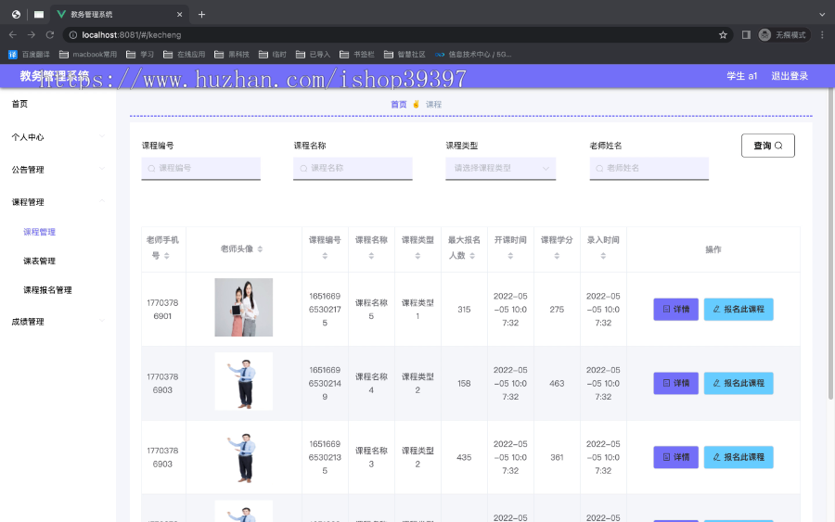
Task: Click the 学生 a1 user label
Action: [742, 76]
